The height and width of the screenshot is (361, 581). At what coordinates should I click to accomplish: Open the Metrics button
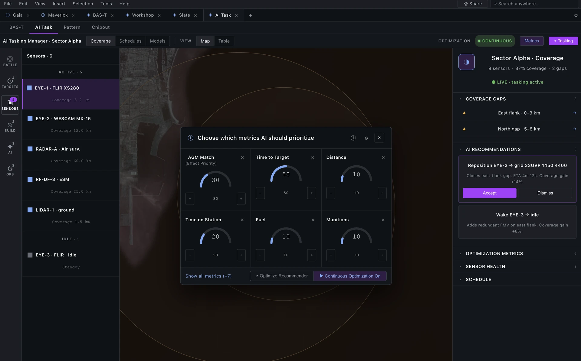tap(532, 41)
